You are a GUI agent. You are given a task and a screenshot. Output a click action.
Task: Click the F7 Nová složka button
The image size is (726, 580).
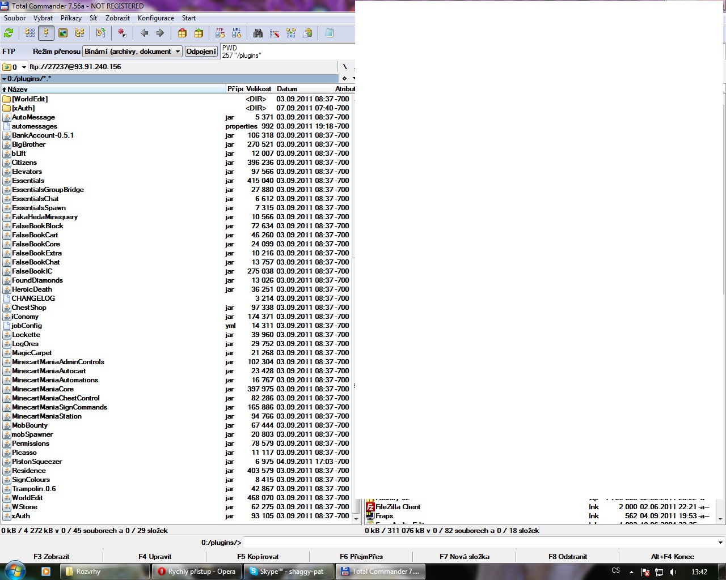coord(465,557)
